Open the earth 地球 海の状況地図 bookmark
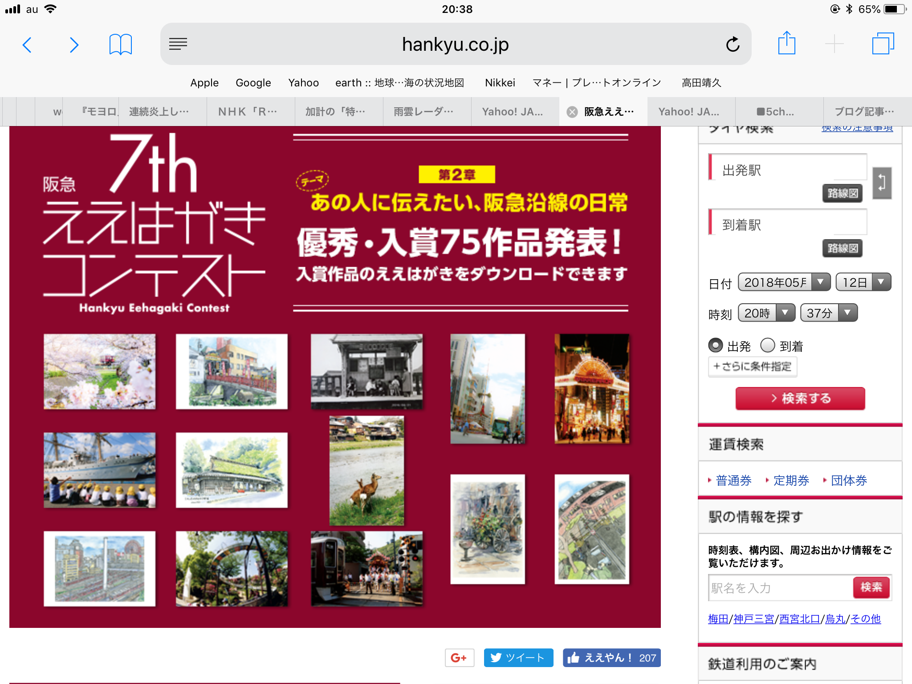The width and height of the screenshot is (912, 684). coord(399,83)
